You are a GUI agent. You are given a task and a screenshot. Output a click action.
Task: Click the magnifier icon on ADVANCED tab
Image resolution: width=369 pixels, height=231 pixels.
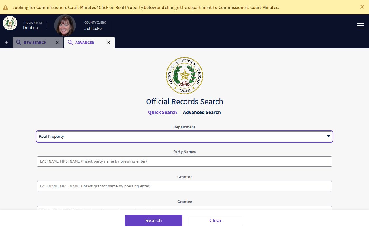[x=70, y=42]
